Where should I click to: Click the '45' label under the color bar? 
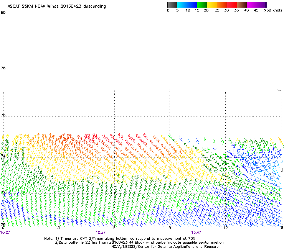(256, 10)
